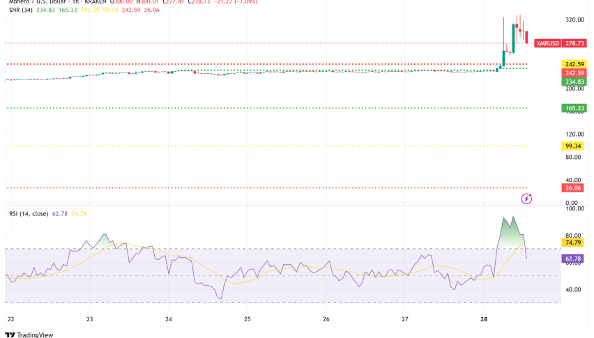Viewport: 594px width, 338px height.
Task: Click the green level label 234.83
Action: click(574, 82)
